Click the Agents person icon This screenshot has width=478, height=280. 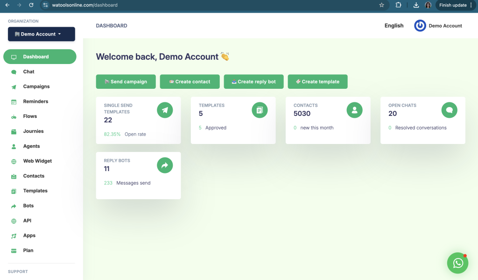coord(14,147)
